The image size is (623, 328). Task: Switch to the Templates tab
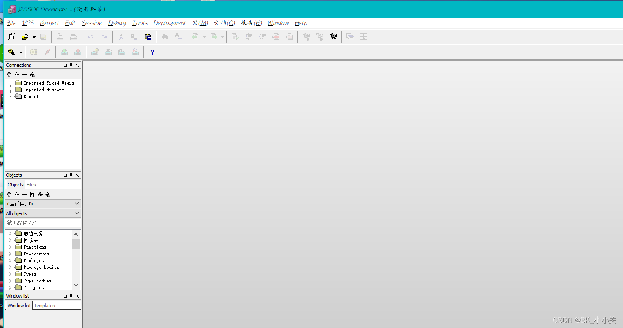(x=44, y=305)
